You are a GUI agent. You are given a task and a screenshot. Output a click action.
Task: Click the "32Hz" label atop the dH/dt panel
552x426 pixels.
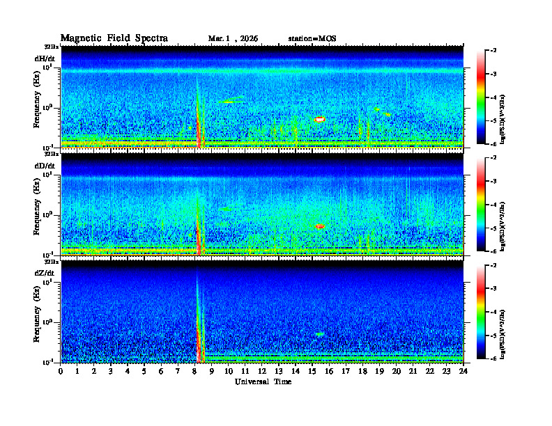(x=51, y=47)
